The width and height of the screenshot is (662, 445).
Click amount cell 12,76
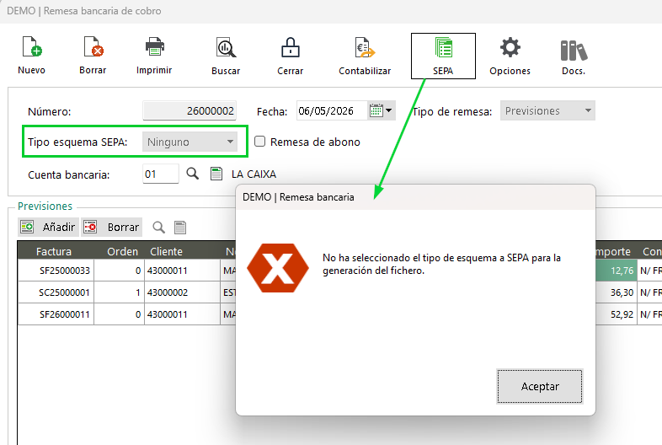click(x=615, y=271)
